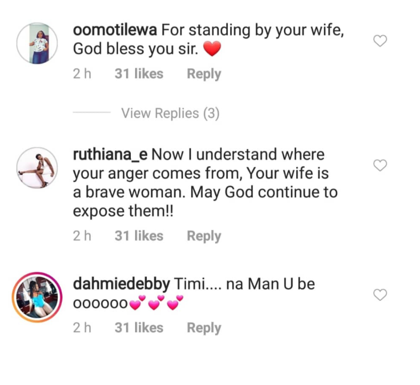Reply to oomotilewa's comment
Screen dimensions: 420x385
[x=203, y=74]
